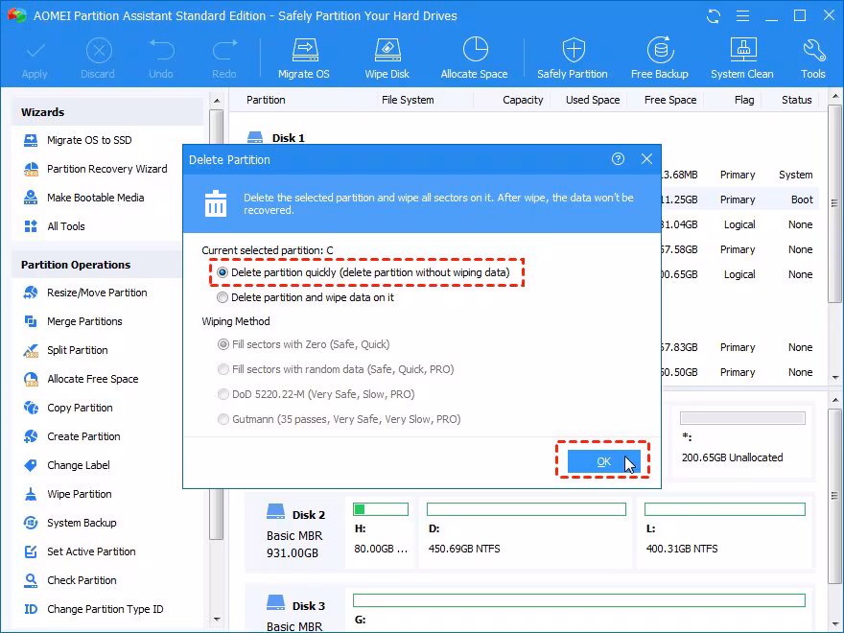The width and height of the screenshot is (844, 633).
Task: Open Safely Partition from the toolbar
Action: tap(573, 59)
